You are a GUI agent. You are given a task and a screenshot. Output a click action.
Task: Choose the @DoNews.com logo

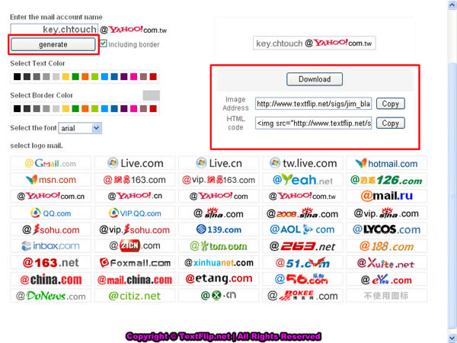(x=51, y=296)
